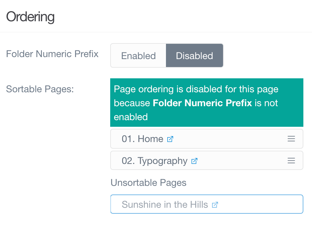Click the Folder Numeric Prefix label
312x227 pixels.
52,54
